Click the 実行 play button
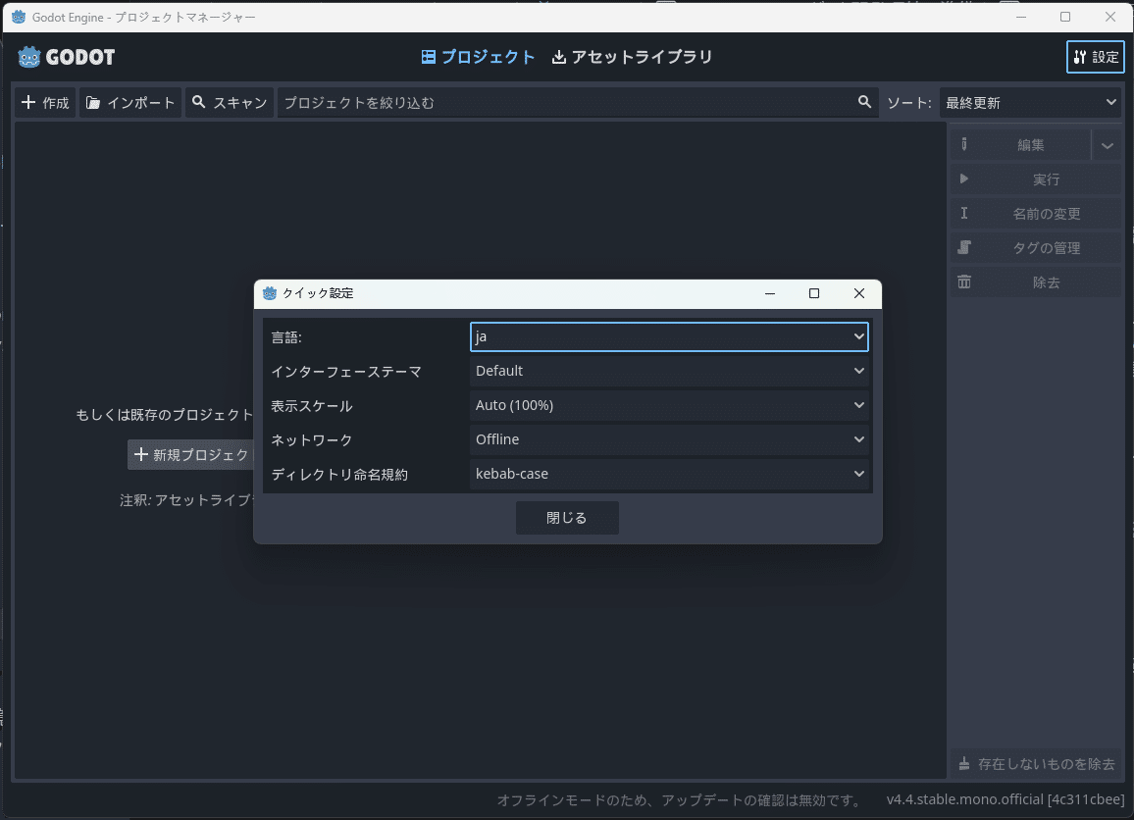 [x=1036, y=179]
